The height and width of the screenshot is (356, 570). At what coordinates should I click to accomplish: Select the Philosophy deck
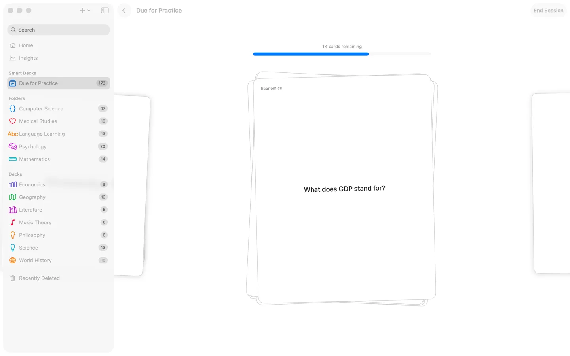pos(59,235)
